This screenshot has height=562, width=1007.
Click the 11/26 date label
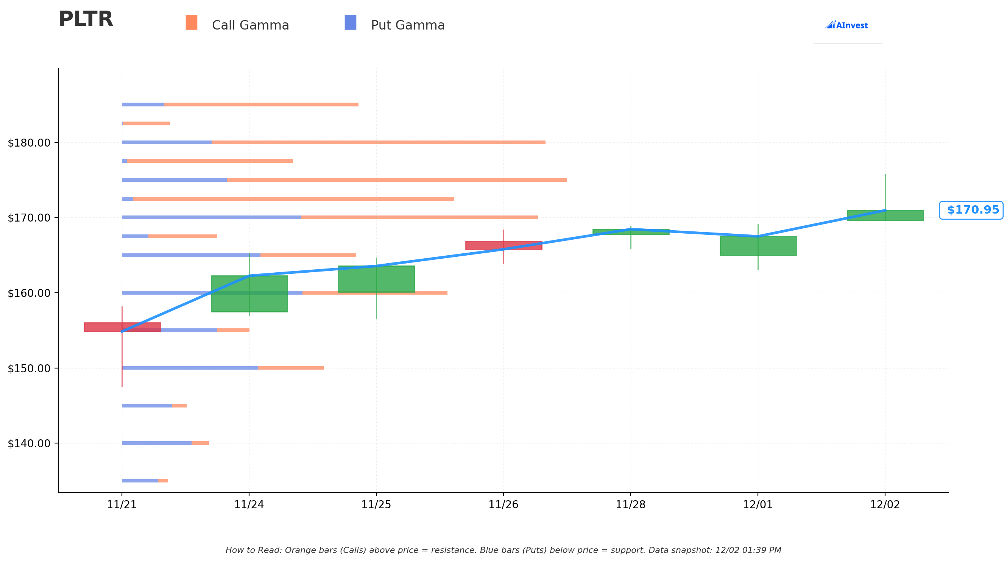503,505
